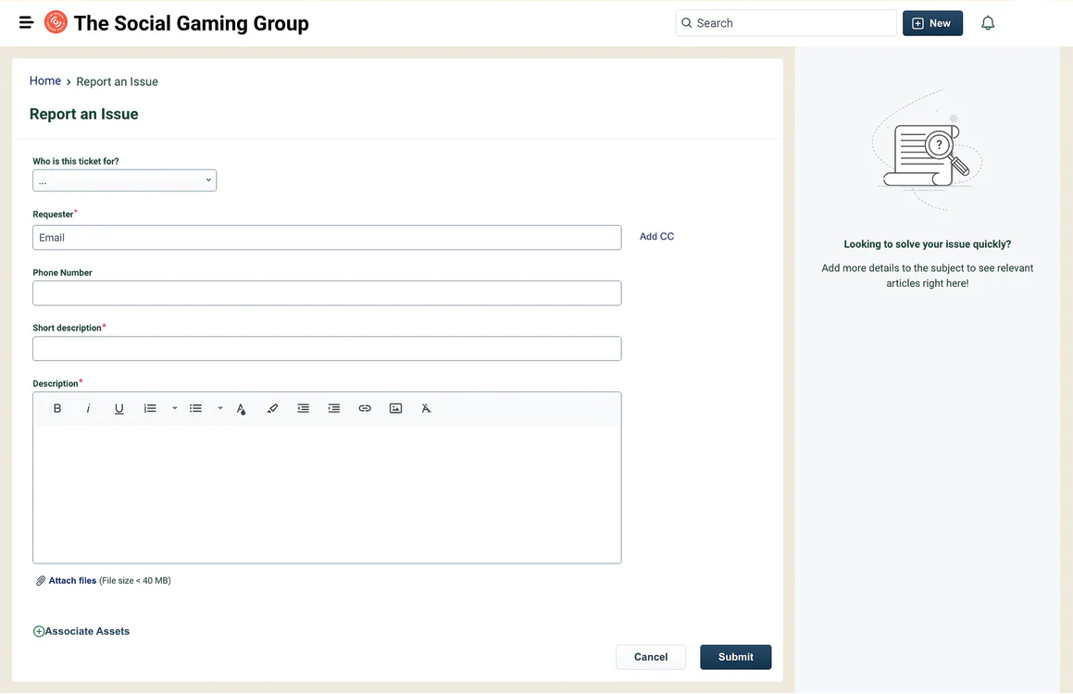Toggle italic formatting in description editor
Viewport: 1073px width, 694px height.
88,408
